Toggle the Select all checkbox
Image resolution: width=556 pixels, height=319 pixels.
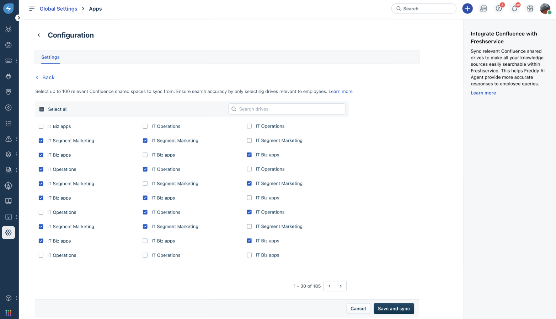(42, 109)
